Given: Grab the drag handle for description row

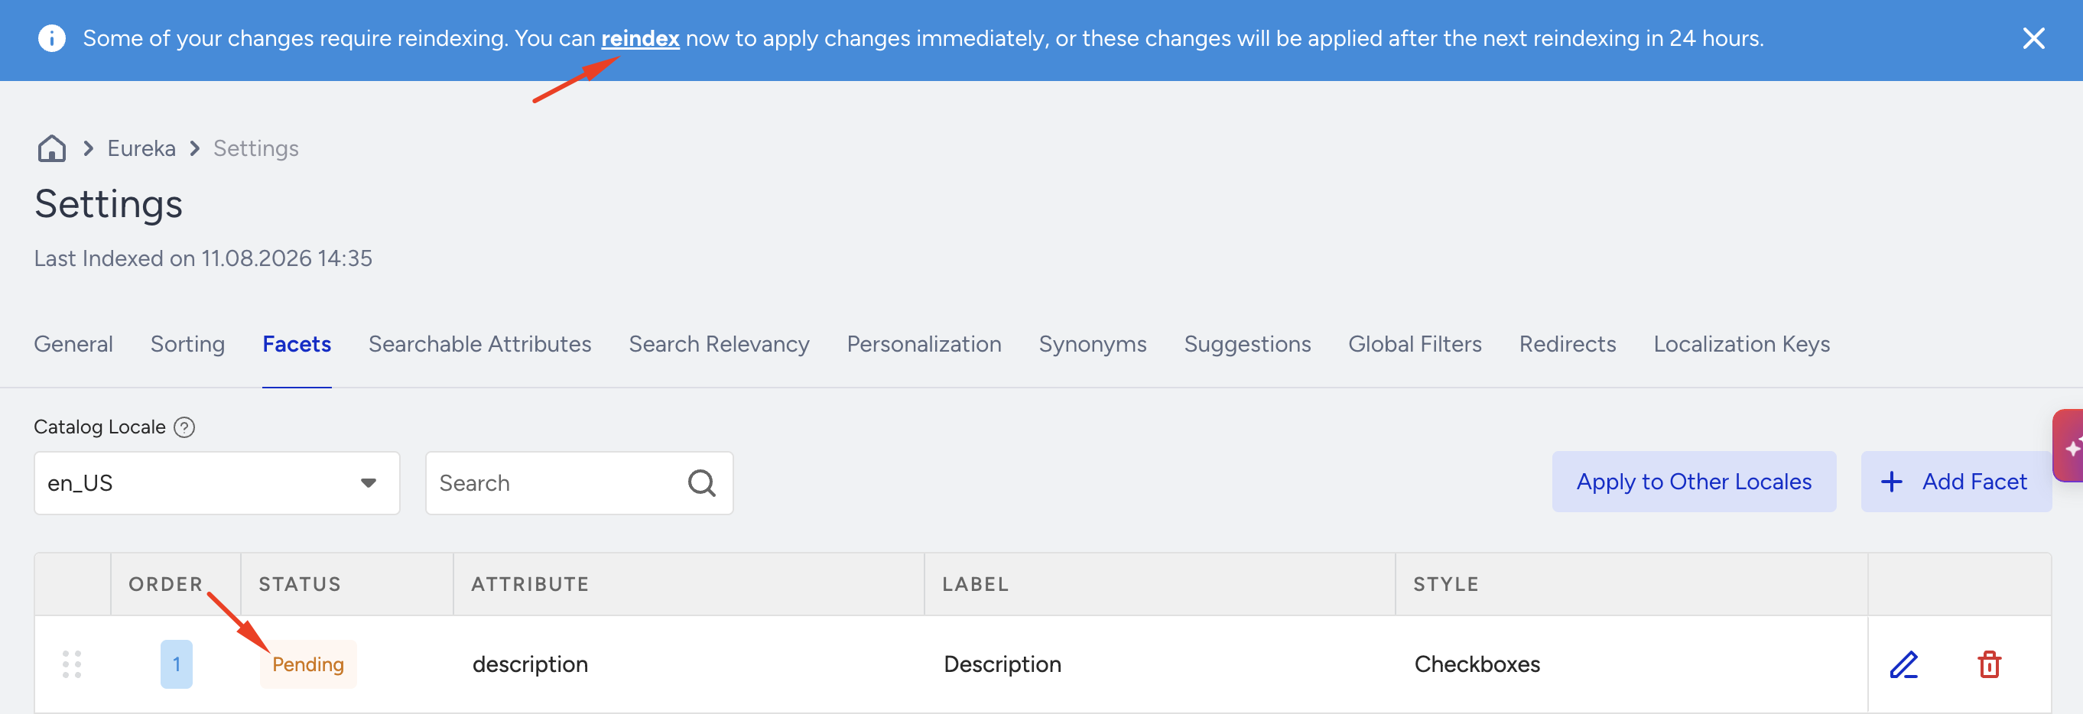Looking at the screenshot, I should pyautogui.click(x=72, y=664).
